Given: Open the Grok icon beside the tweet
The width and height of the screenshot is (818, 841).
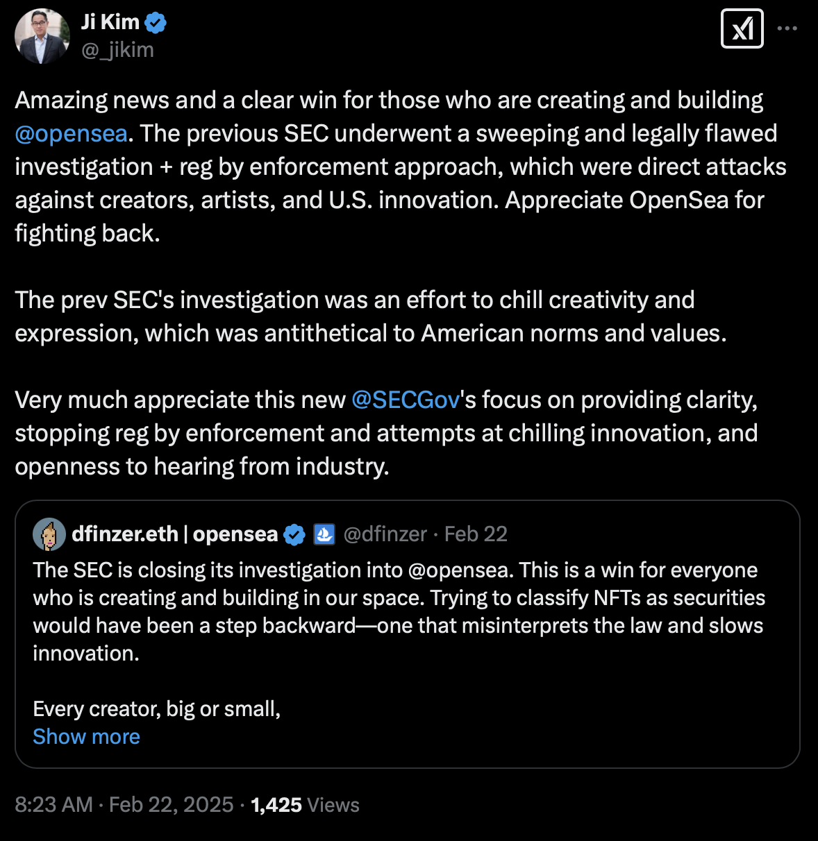Looking at the screenshot, I should 742,28.
